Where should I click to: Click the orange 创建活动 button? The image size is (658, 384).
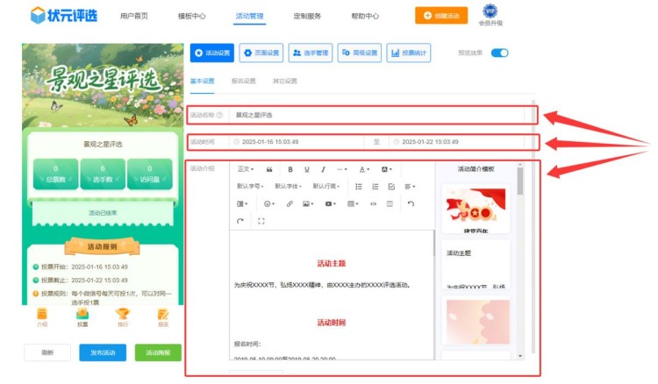(441, 16)
